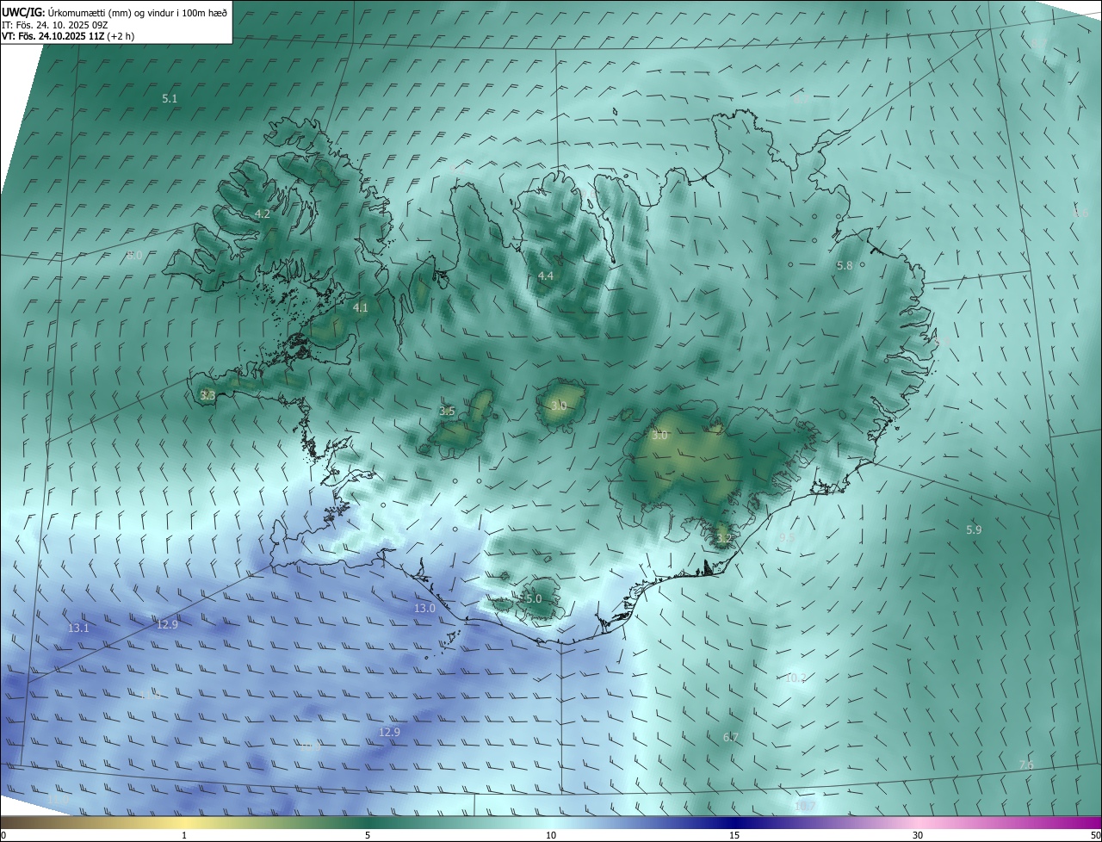Click the 3.2 value label

(x=724, y=539)
